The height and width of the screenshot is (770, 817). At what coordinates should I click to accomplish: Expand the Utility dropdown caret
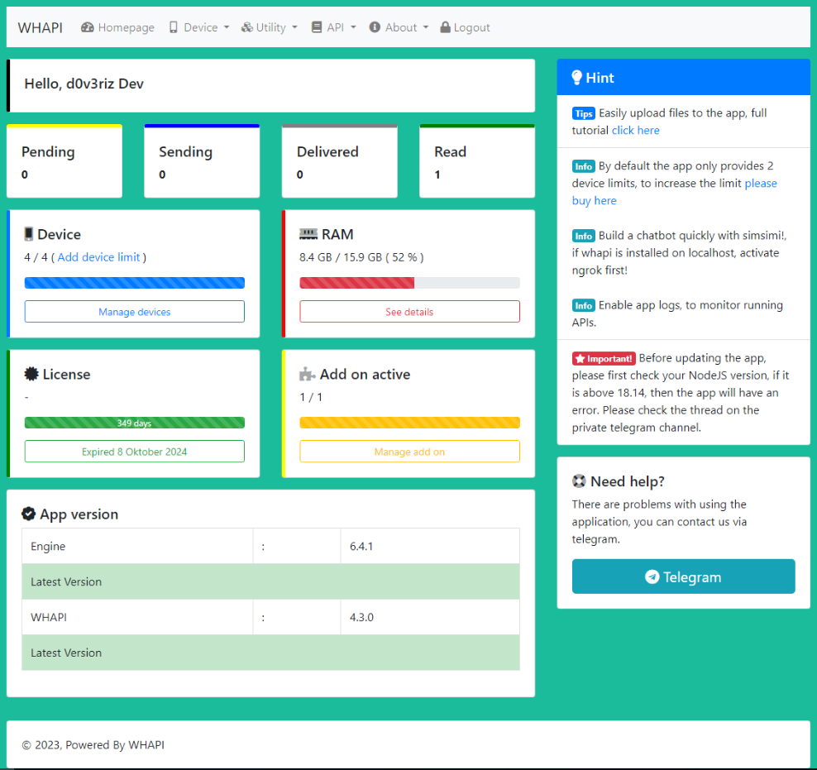tap(294, 27)
